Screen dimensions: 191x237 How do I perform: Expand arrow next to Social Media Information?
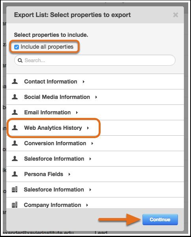tap(96, 97)
